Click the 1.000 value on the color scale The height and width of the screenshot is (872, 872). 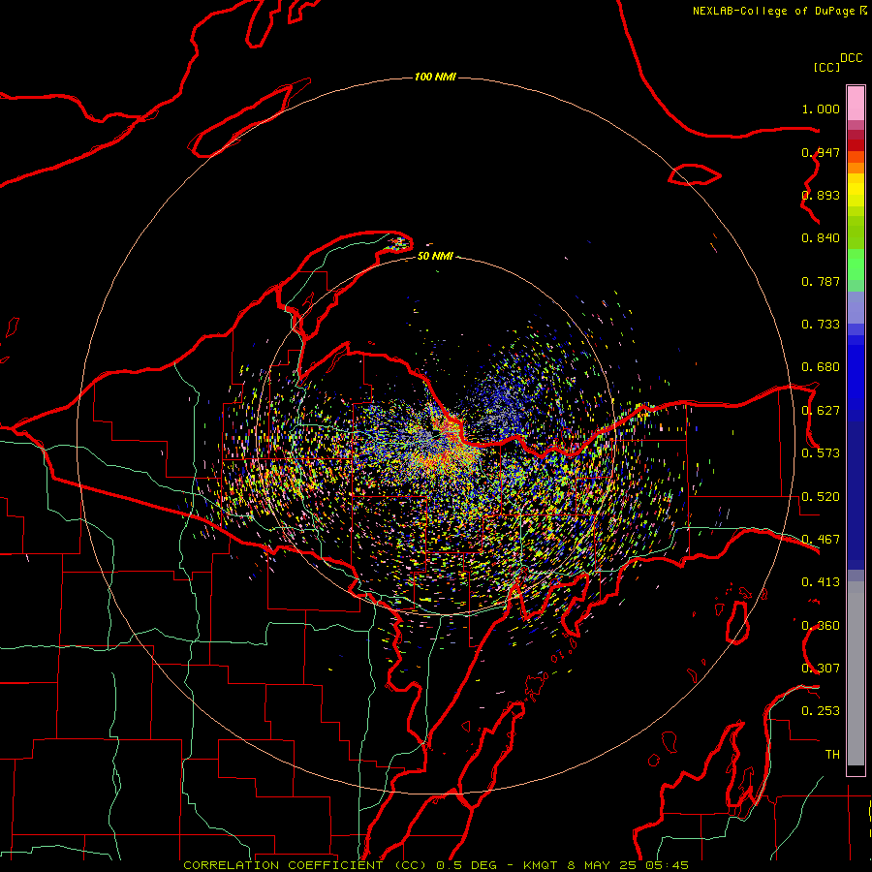pyautogui.click(x=821, y=109)
